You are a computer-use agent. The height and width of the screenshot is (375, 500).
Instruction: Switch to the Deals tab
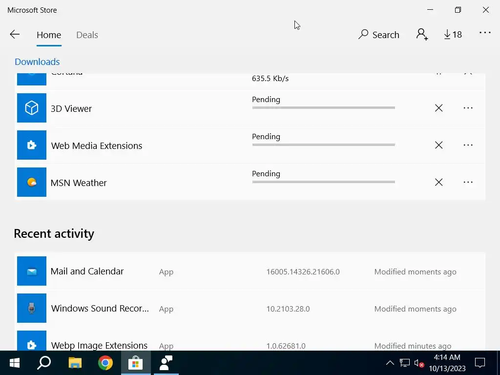(x=87, y=35)
